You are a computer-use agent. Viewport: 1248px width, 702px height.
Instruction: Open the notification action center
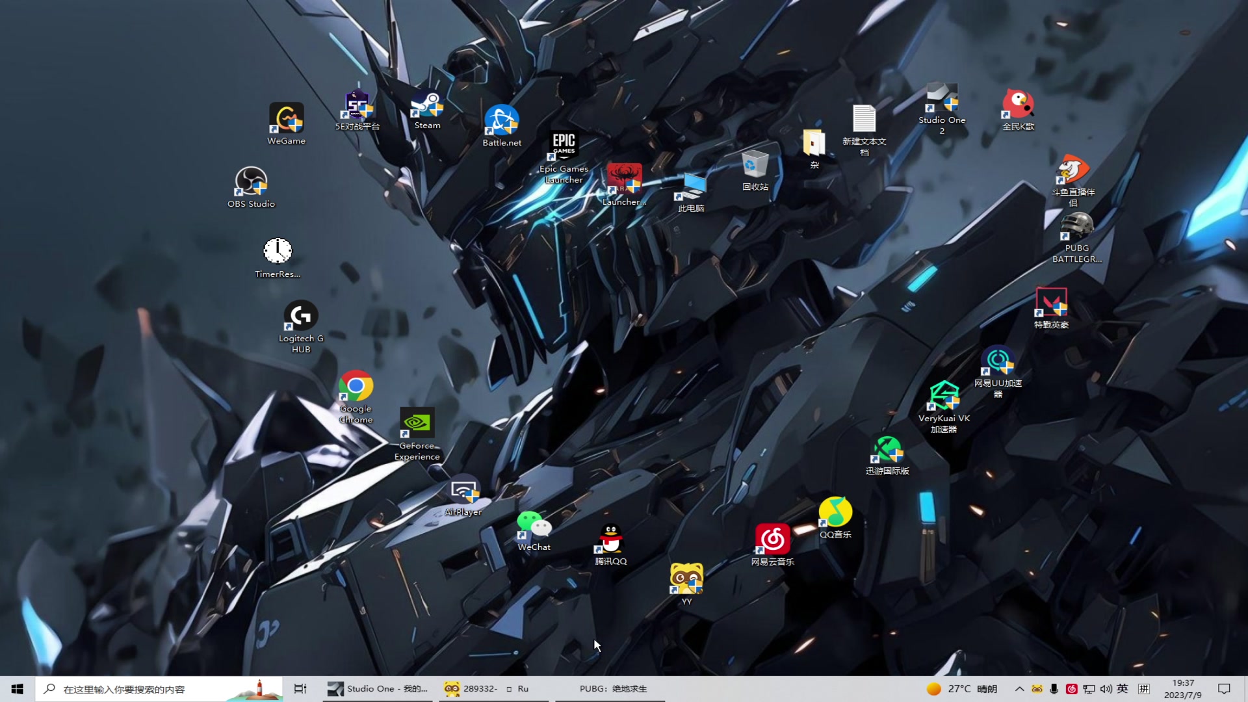pos(1224,689)
